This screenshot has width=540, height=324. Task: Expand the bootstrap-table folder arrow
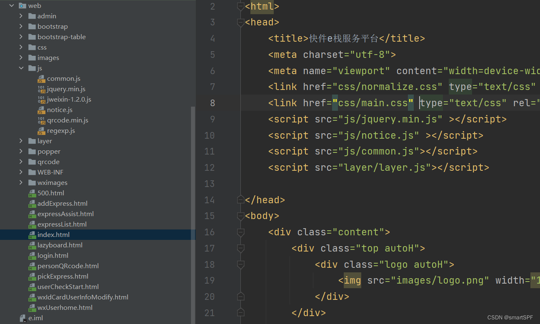[21, 37]
